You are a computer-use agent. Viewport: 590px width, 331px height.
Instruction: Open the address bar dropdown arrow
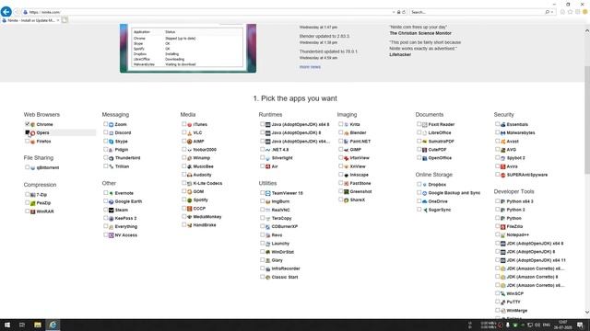click(x=394, y=12)
